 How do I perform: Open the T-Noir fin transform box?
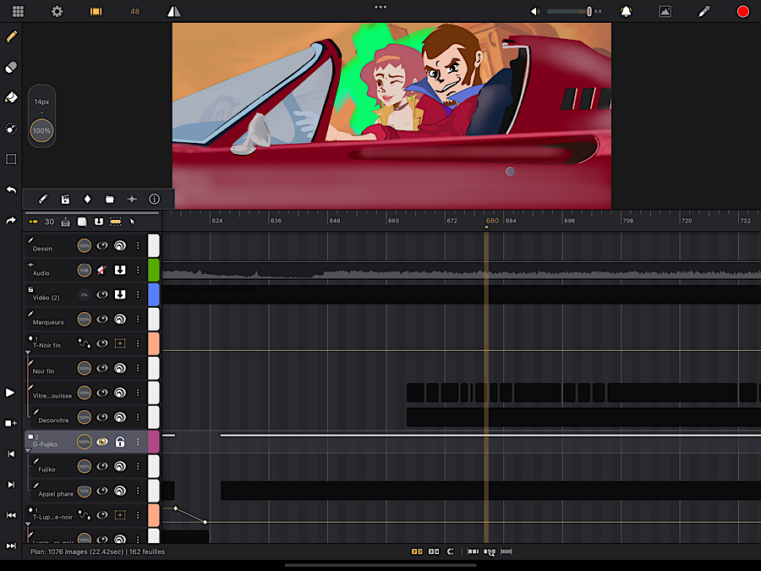pyautogui.click(x=120, y=343)
